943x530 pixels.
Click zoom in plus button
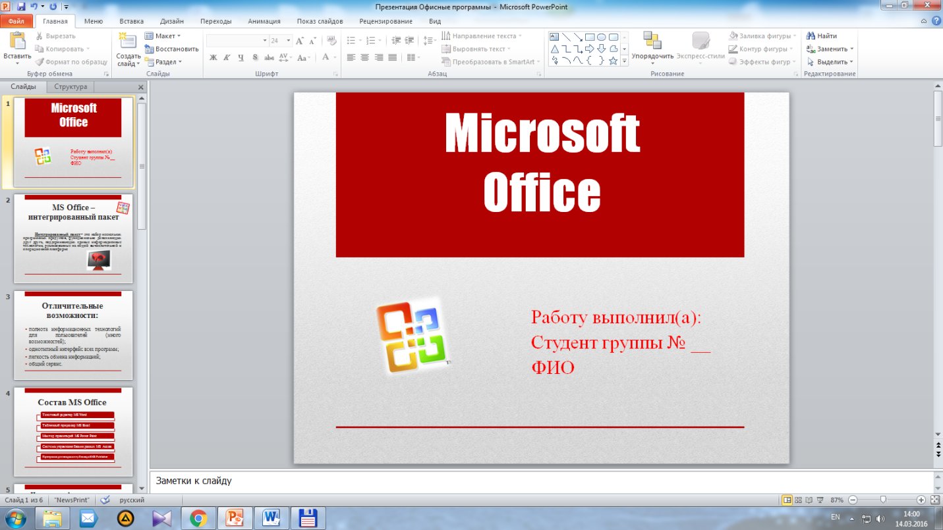(x=921, y=500)
